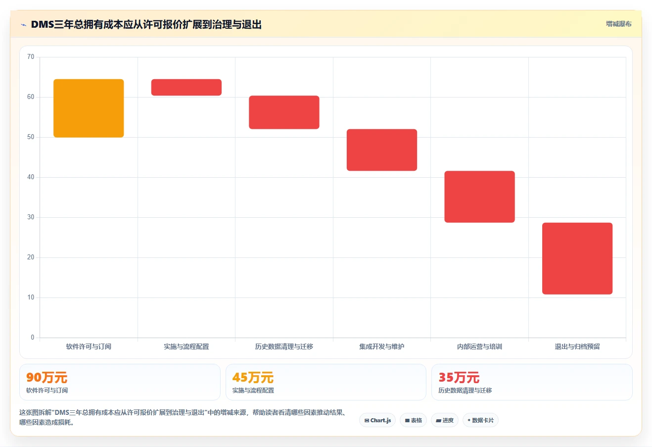Click the lightning icon beside the title
Screen dimensions: 652x447
23,25
